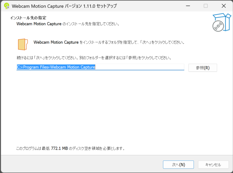This screenshot has width=233, height=173.
Task: Click the disabled maximize button
Action: (x=206, y=6)
